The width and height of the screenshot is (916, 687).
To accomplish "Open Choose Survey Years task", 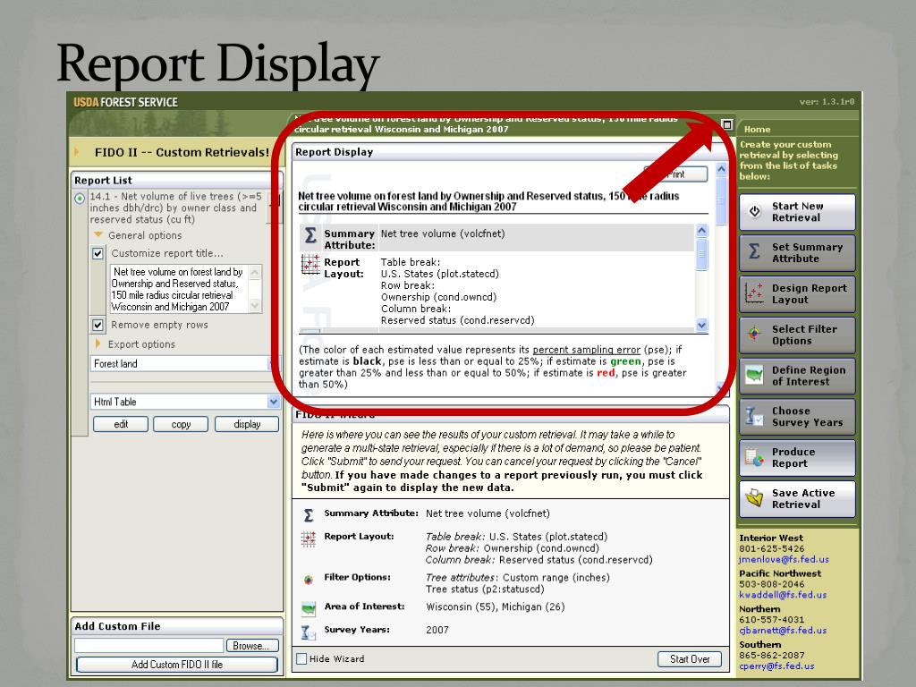I will [x=797, y=417].
